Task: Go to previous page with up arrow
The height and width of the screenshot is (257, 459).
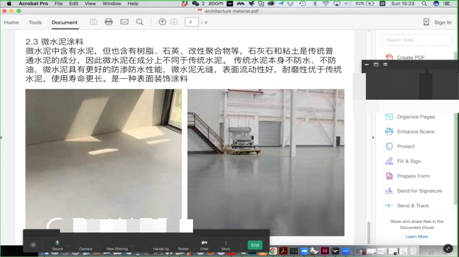Action: click(x=162, y=22)
